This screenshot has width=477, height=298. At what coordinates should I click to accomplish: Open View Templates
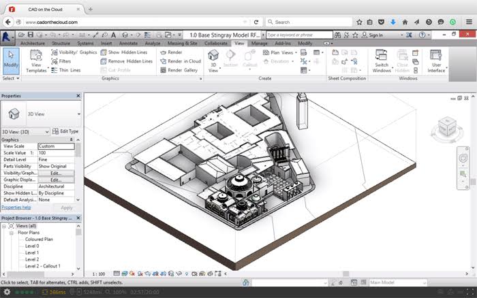36,61
